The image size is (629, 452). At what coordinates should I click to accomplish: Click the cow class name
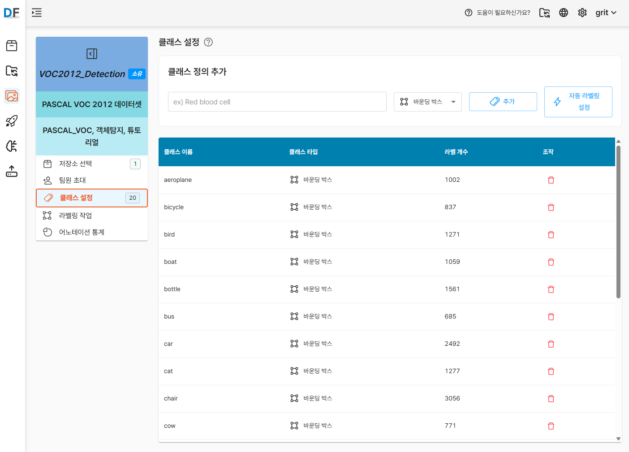click(170, 426)
